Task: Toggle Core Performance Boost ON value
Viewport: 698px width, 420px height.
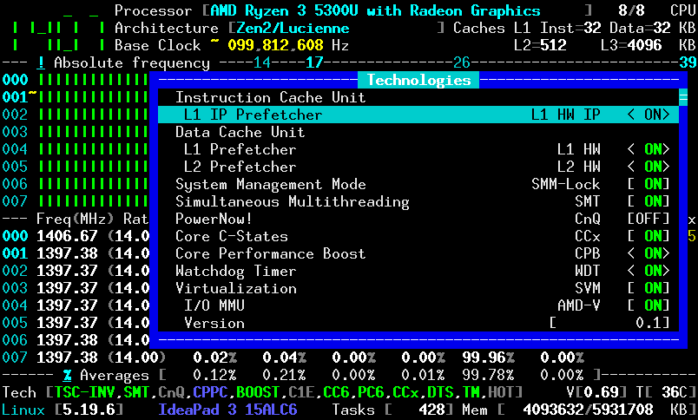Action: pyautogui.click(x=649, y=253)
